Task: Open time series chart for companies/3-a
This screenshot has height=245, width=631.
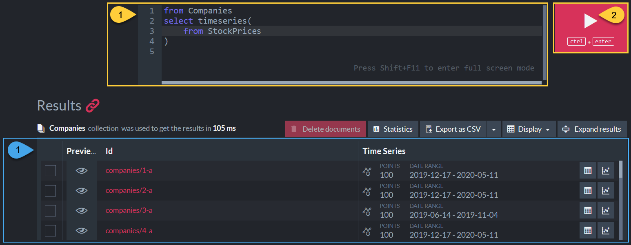Action: click(606, 210)
